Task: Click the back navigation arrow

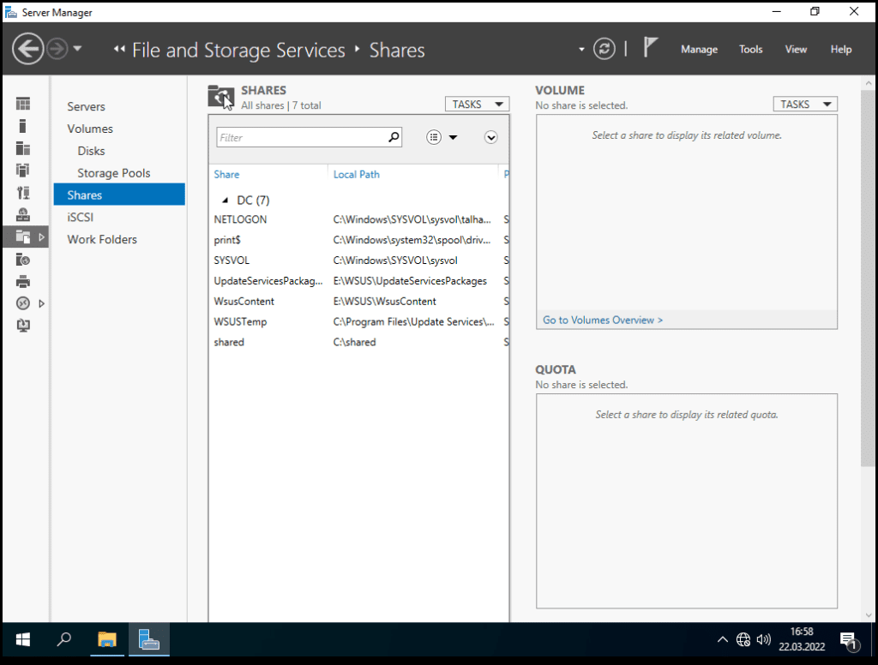Action: coord(28,49)
